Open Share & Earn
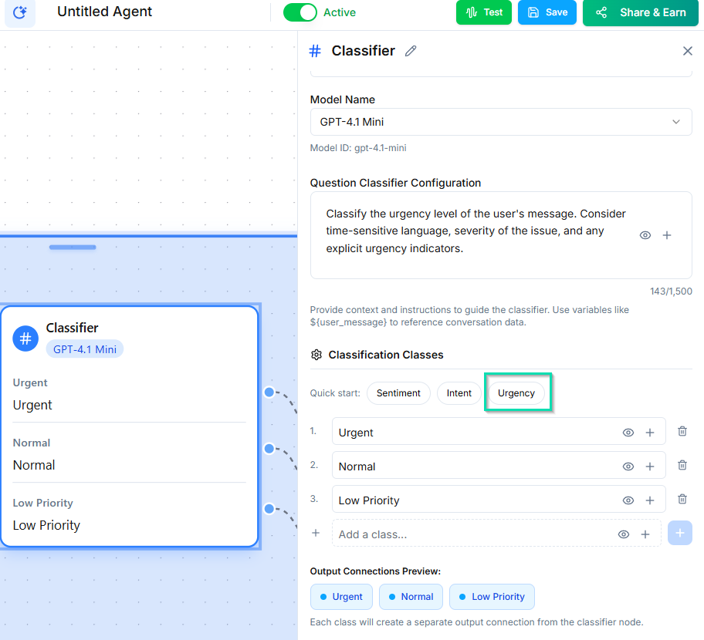 click(x=641, y=12)
